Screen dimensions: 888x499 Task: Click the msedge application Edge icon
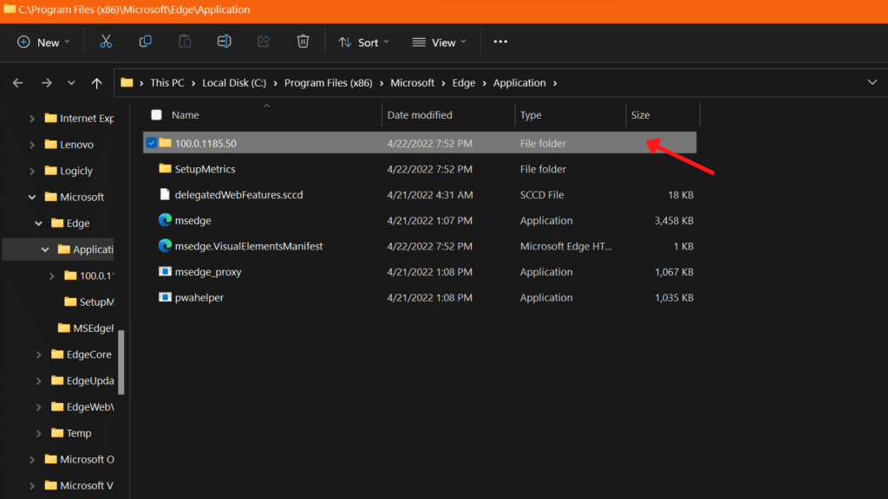coord(165,220)
